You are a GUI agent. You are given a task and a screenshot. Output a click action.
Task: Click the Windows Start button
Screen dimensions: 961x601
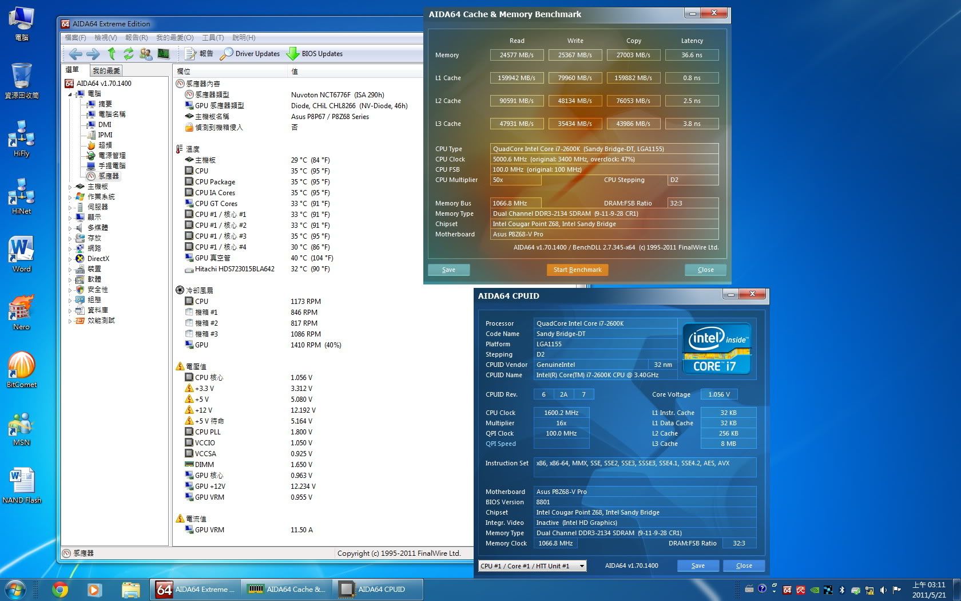(15, 589)
